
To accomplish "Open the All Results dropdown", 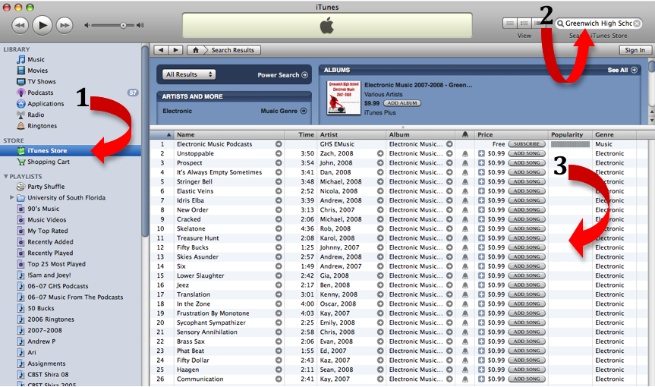I will (189, 74).
